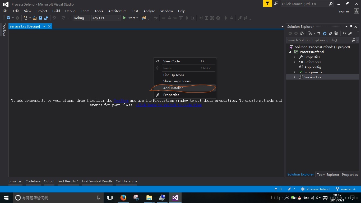Select App.config in Solution Explorer
Screen dimensions: 361x203
click(312, 67)
